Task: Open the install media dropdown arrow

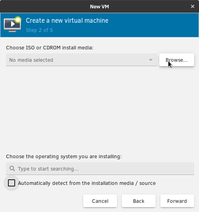Action: [151, 60]
